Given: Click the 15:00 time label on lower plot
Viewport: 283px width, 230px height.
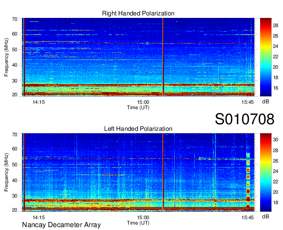Looking at the screenshot, I should tap(143, 217).
